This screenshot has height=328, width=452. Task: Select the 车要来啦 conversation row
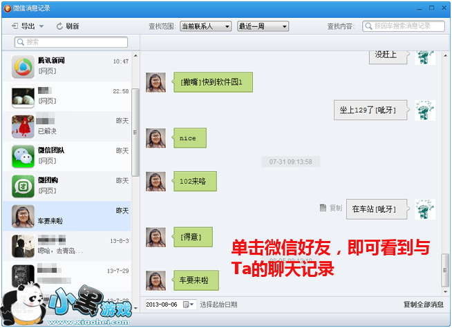tap(67, 216)
